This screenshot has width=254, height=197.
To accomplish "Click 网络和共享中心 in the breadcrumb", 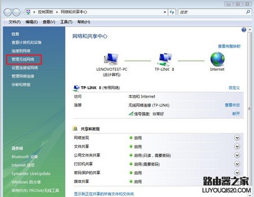I will pos(74,12).
